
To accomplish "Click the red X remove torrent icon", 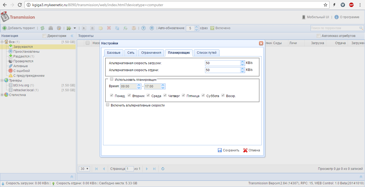I will point(109,28).
